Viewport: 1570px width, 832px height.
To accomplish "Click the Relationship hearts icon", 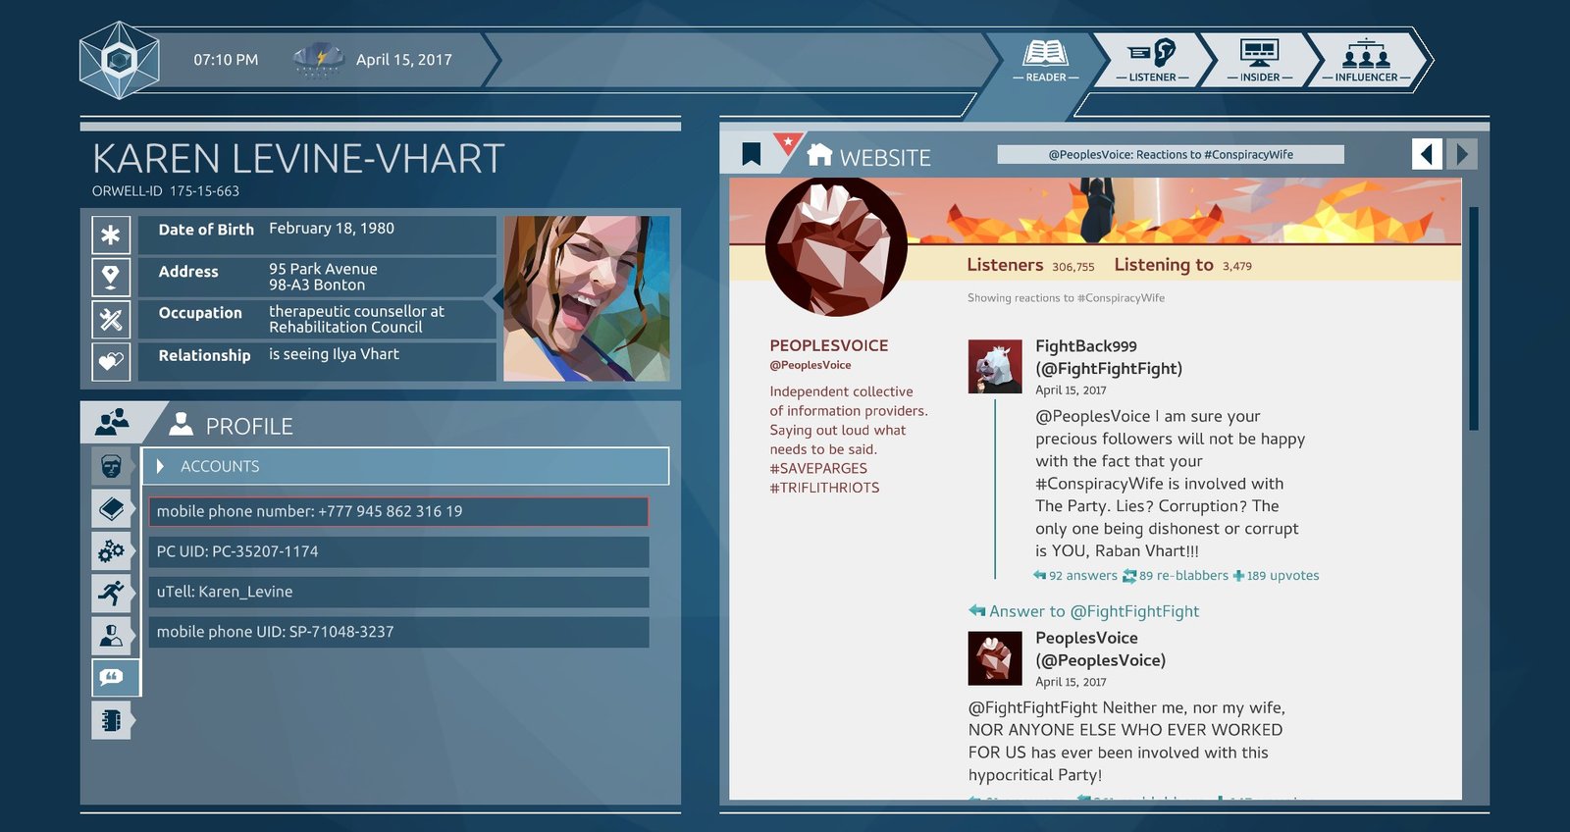I will [111, 361].
